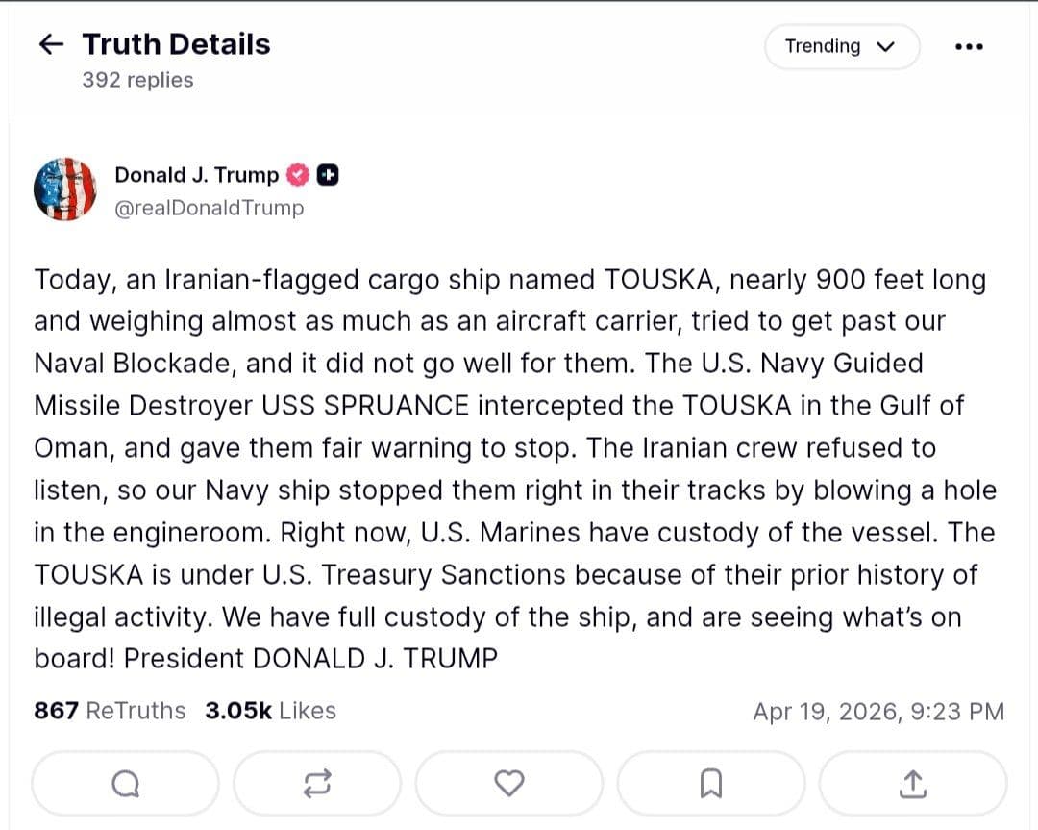The image size is (1038, 830).
Task: Open the reply comment icon
Action: 124,783
